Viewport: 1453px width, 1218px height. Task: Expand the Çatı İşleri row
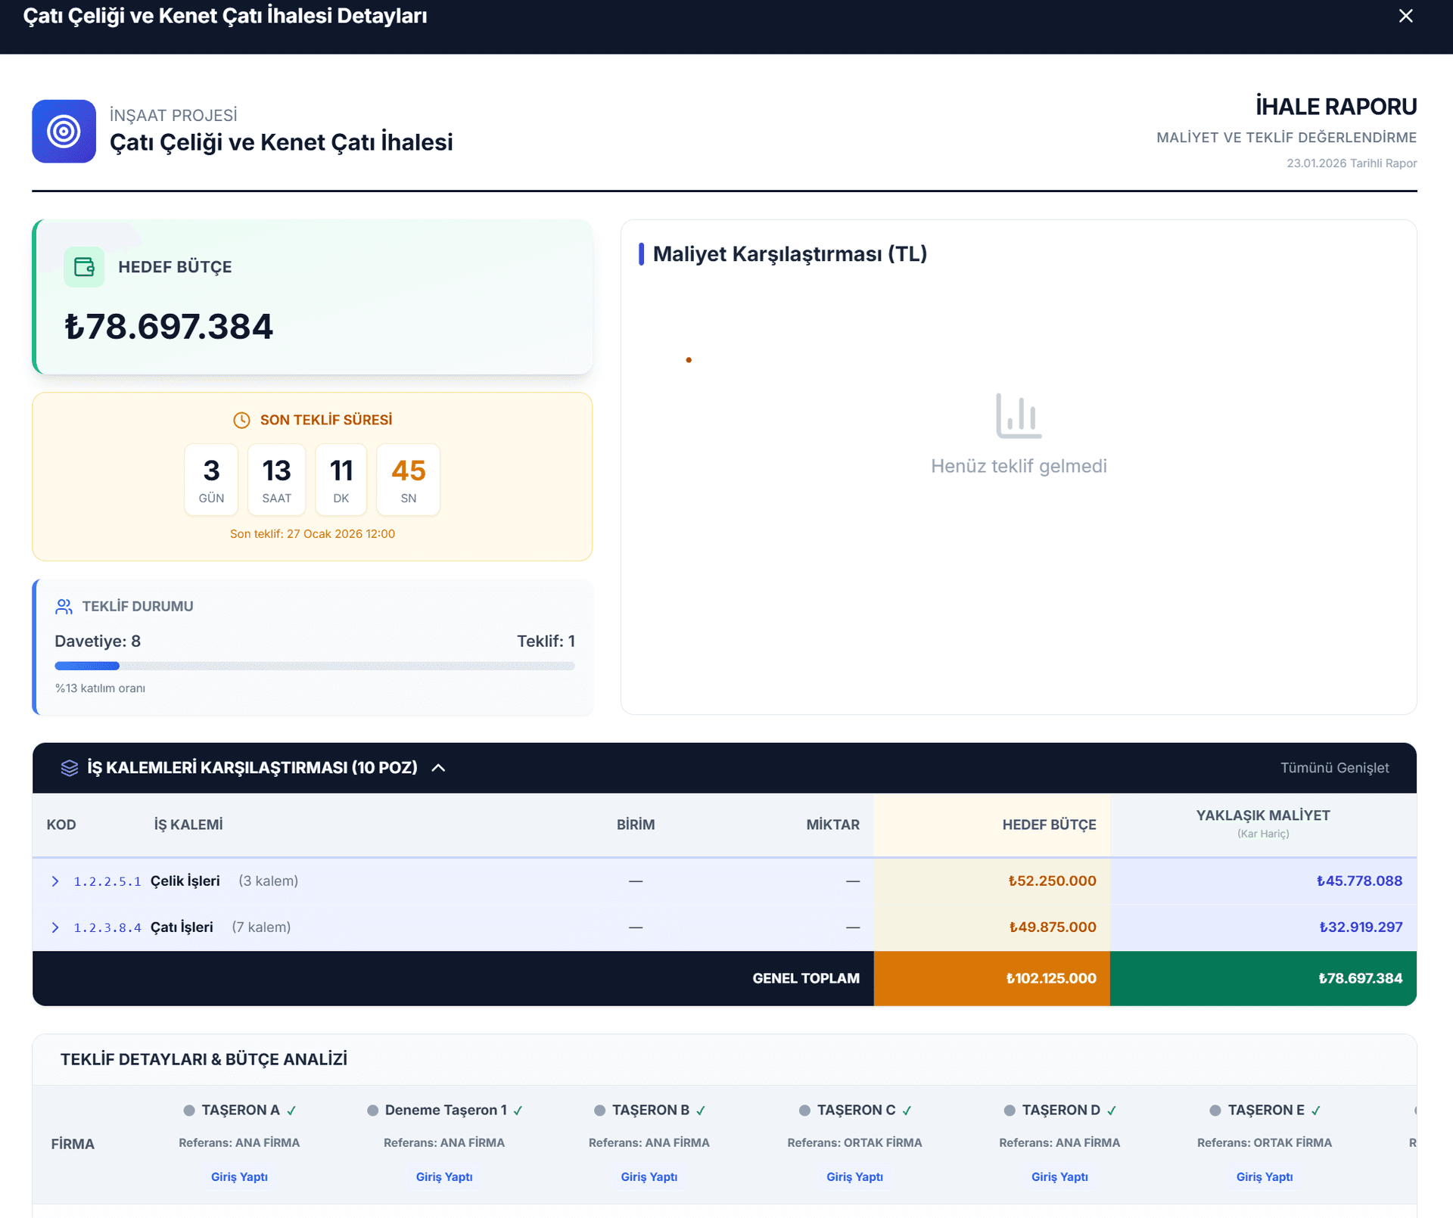[x=54, y=926]
